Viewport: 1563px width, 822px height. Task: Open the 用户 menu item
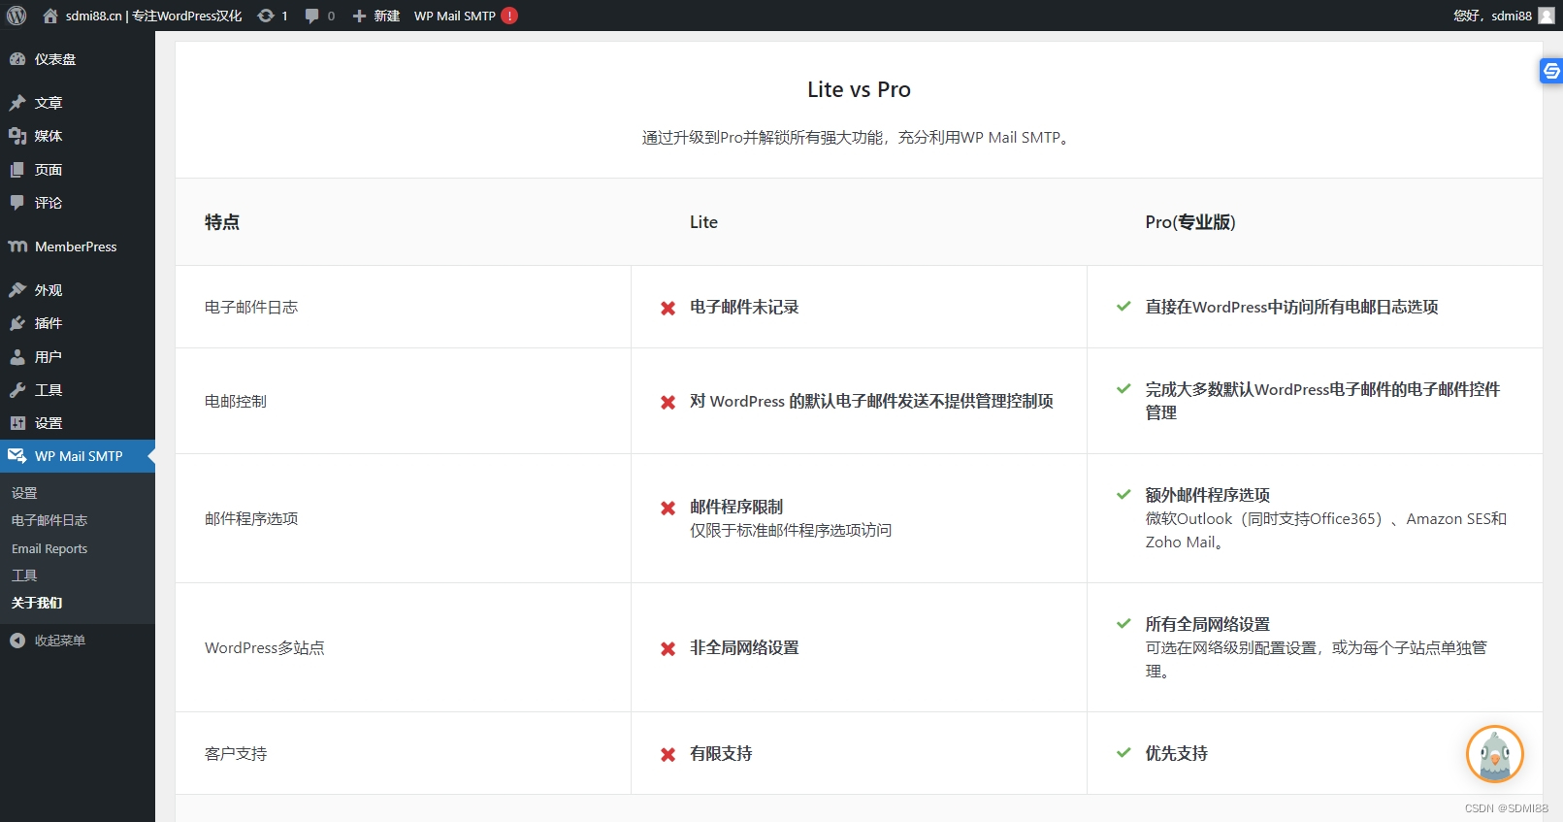(x=78, y=357)
